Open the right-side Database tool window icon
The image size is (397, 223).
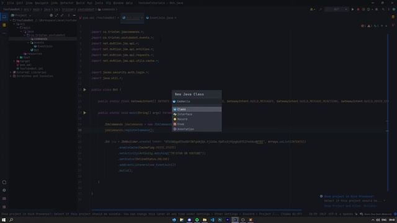393,17
